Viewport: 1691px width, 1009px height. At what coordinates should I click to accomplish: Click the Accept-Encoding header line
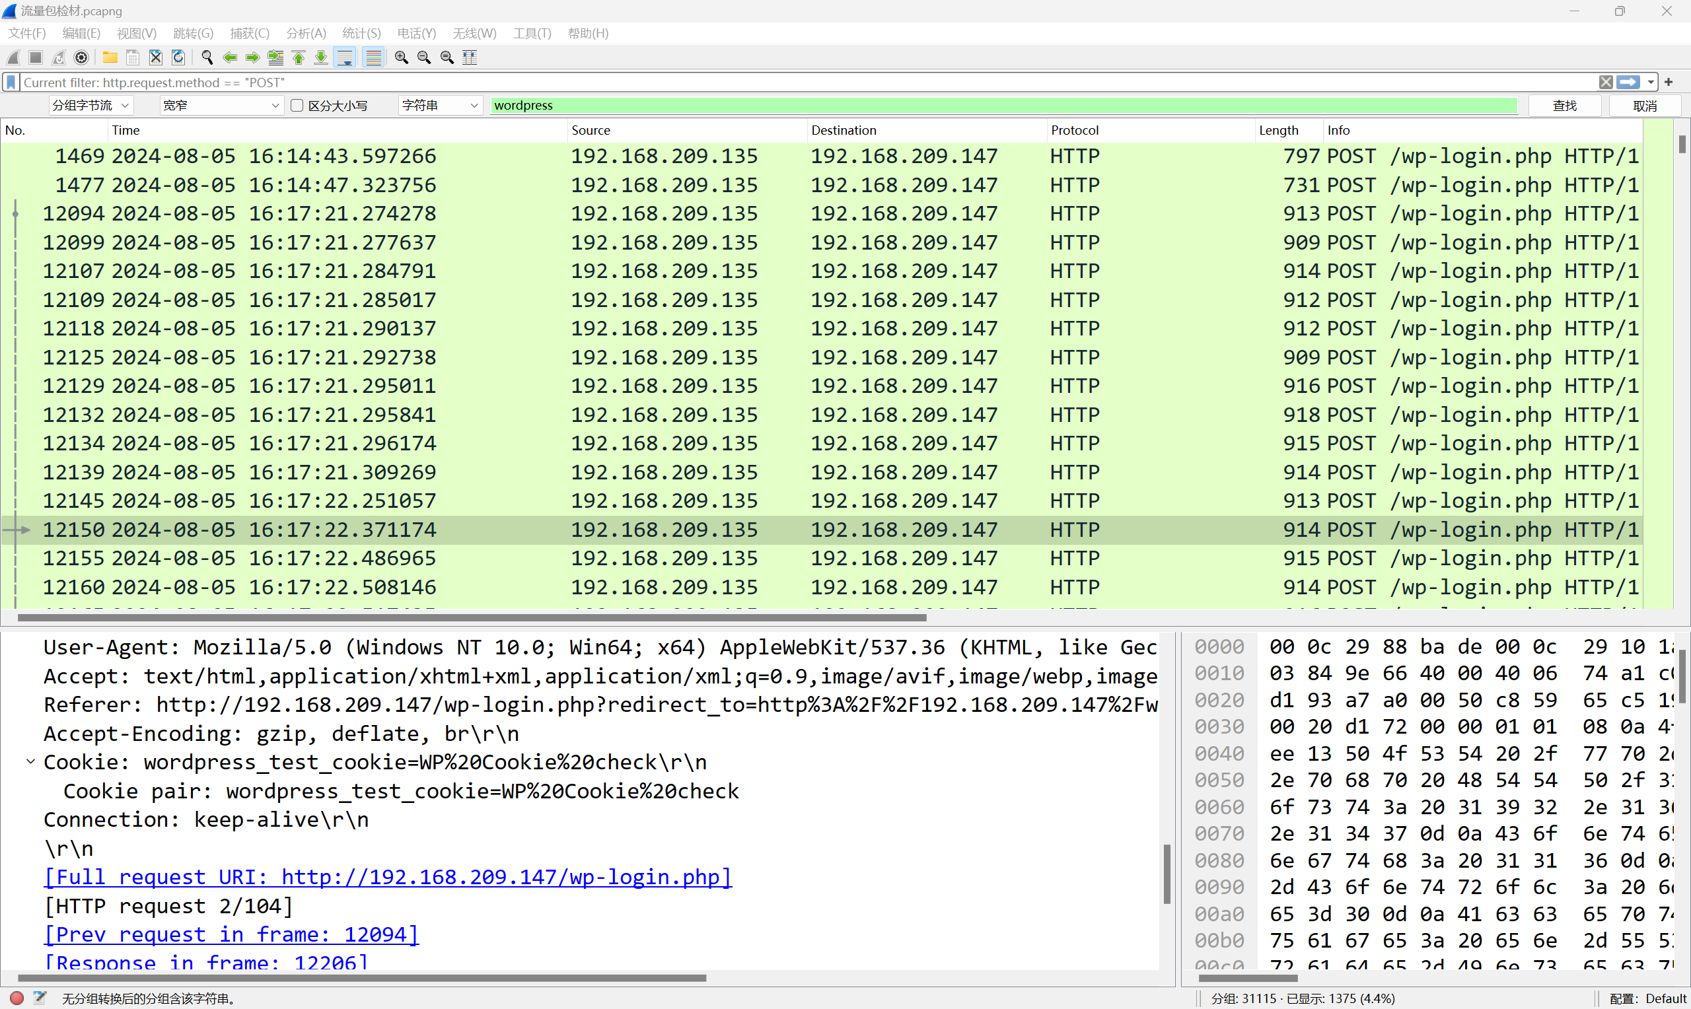click(281, 734)
